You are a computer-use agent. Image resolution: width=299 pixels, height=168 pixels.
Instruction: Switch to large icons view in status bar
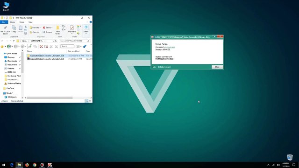coord(90,101)
